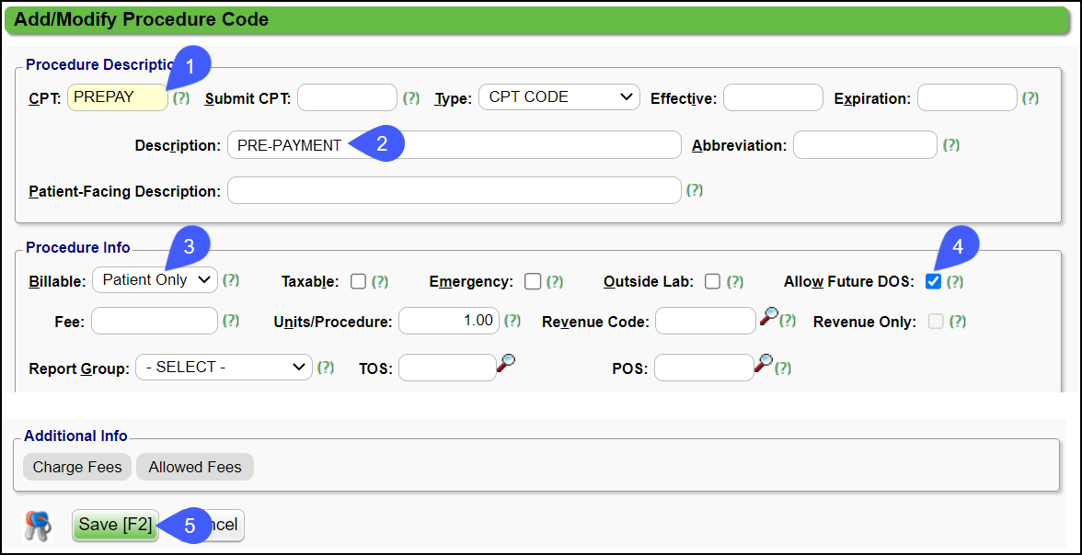Image resolution: width=1082 pixels, height=555 pixels.
Task: Open the TOS search magnifier icon
Action: coord(505,364)
